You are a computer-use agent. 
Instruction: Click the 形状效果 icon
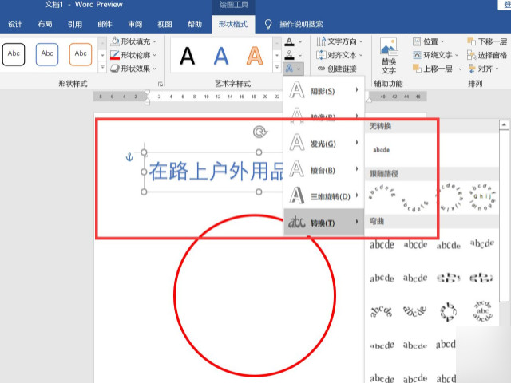(115, 69)
